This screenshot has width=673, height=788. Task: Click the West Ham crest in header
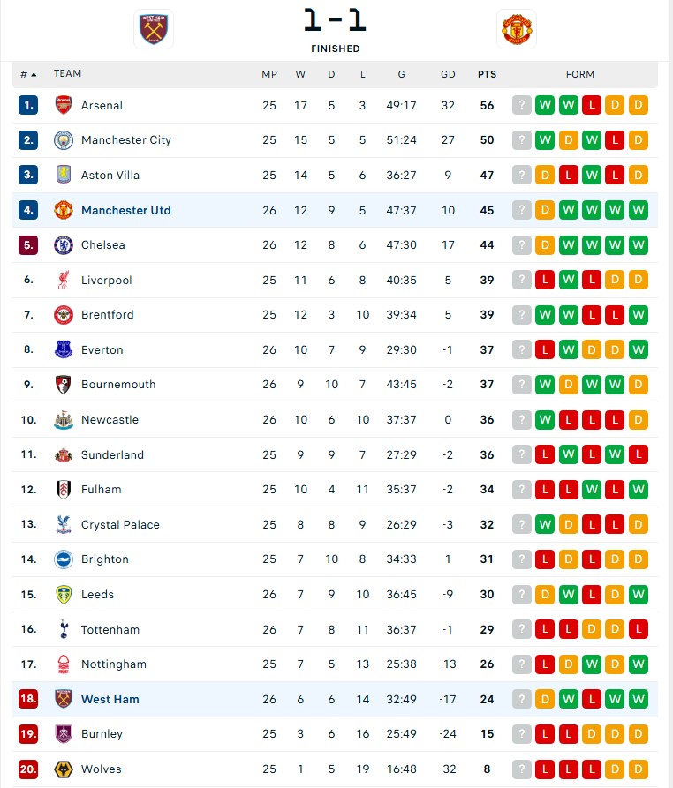tap(154, 29)
